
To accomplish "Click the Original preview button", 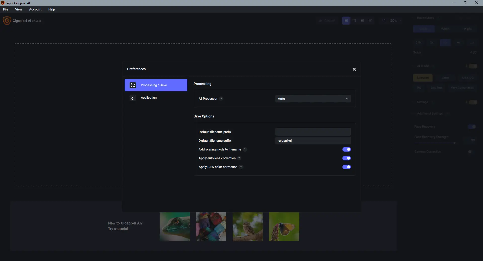I will [327, 21].
